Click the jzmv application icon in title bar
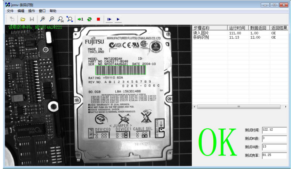 click(7, 5)
